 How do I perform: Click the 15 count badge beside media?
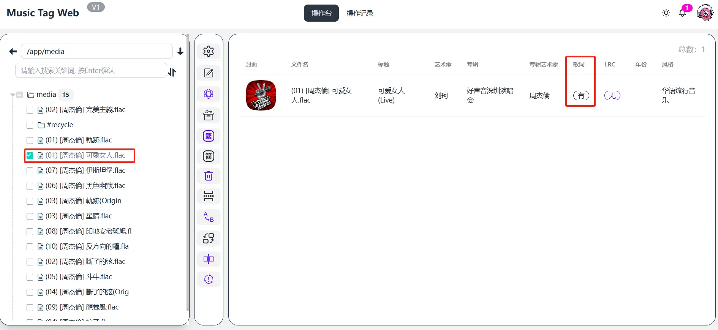[x=66, y=95]
